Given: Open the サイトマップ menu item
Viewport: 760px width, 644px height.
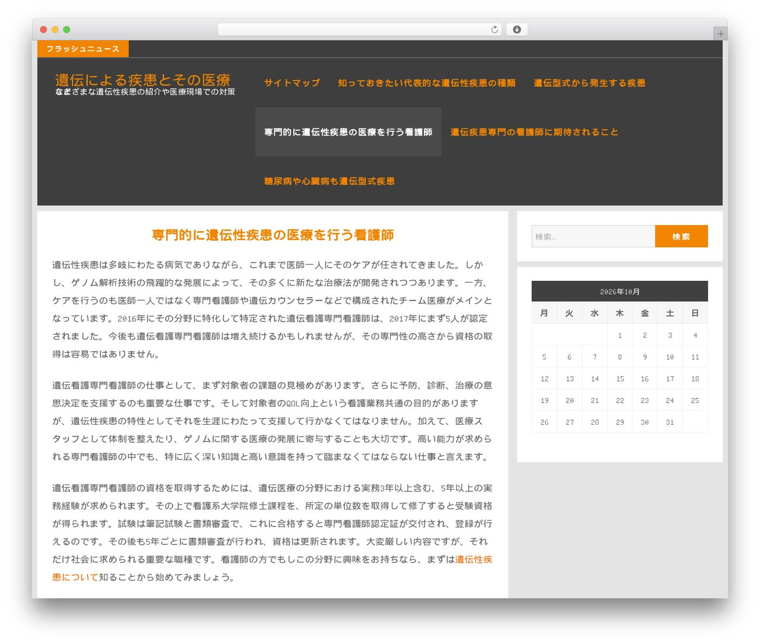Looking at the screenshot, I should (292, 83).
